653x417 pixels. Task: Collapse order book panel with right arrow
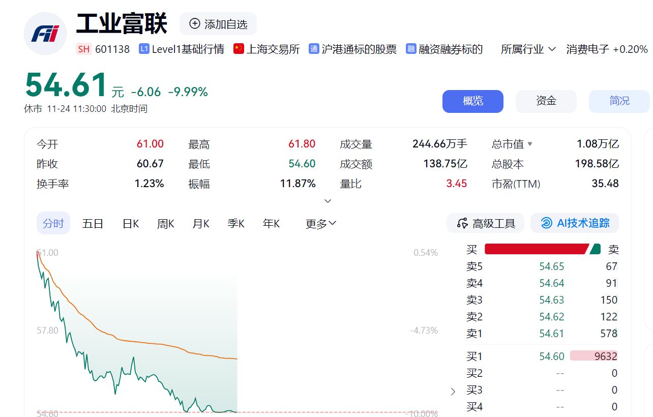pos(453,391)
